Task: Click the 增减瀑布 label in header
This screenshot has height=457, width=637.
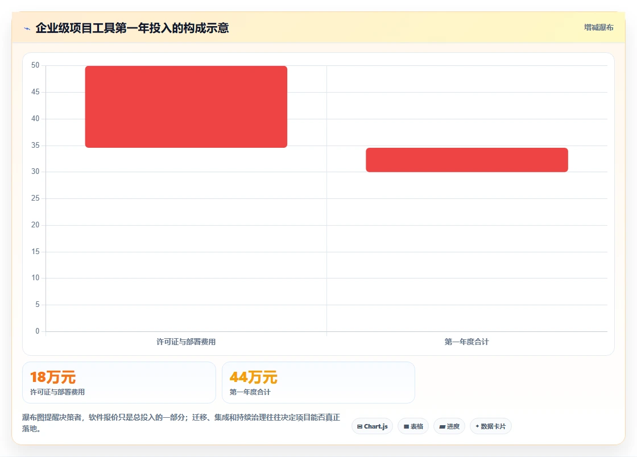Action: pyautogui.click(x=598, y=28)
